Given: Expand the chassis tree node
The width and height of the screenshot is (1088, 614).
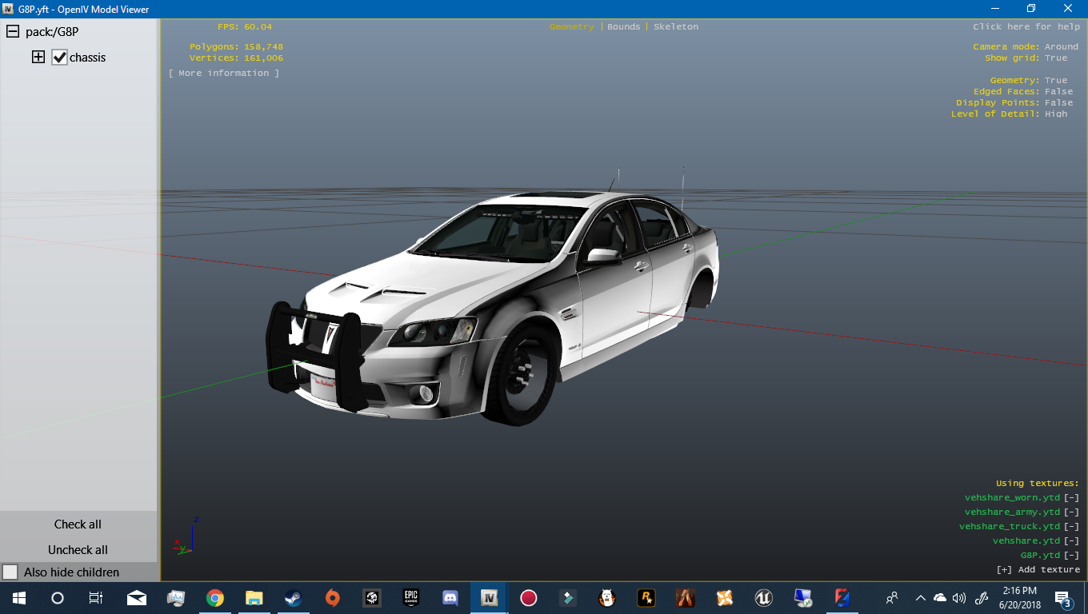Looking at the screenshot, I should [38, 58].
